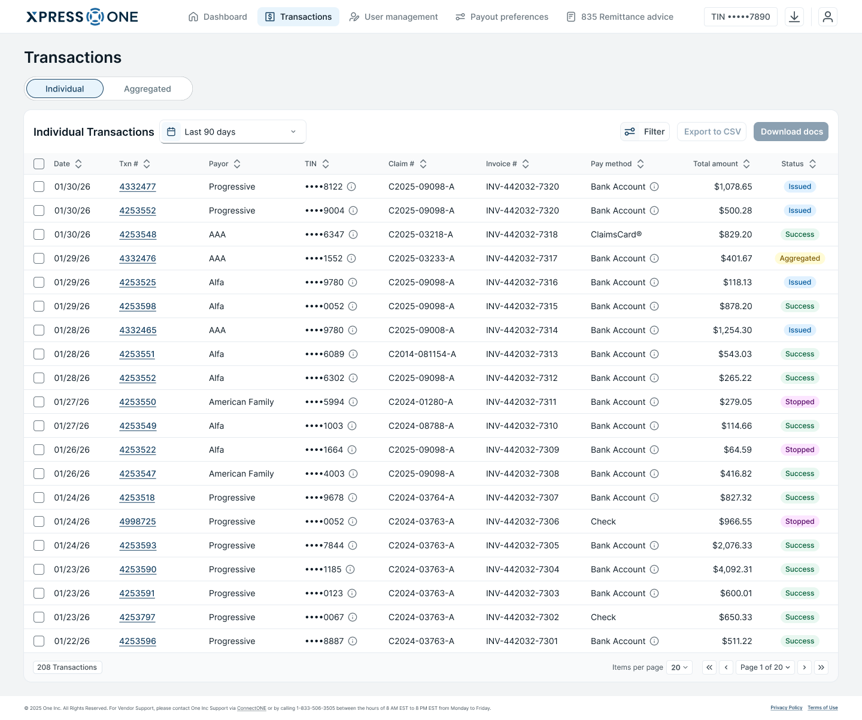Open the Dashboard nav item
This screenshot has width=862, height=720.
[217, 17]
